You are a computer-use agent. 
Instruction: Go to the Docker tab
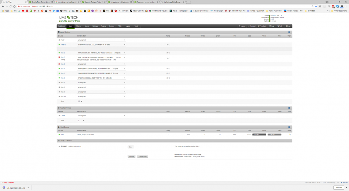coord(112,26)
